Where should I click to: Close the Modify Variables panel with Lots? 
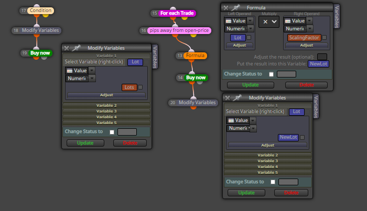(67, 48)
